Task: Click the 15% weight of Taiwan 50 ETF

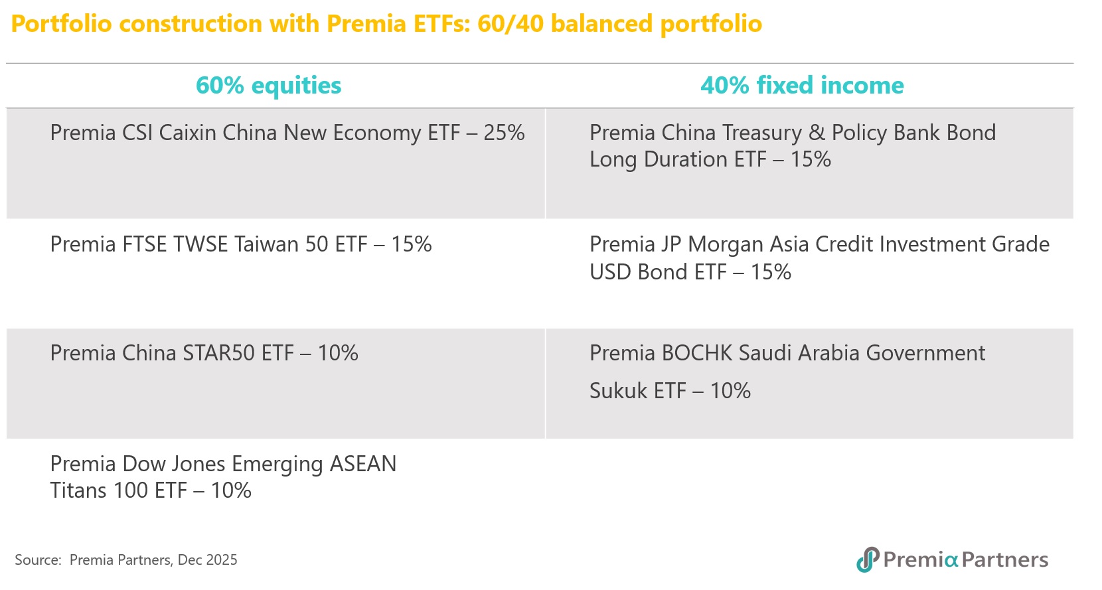Action: pos(412,244)
